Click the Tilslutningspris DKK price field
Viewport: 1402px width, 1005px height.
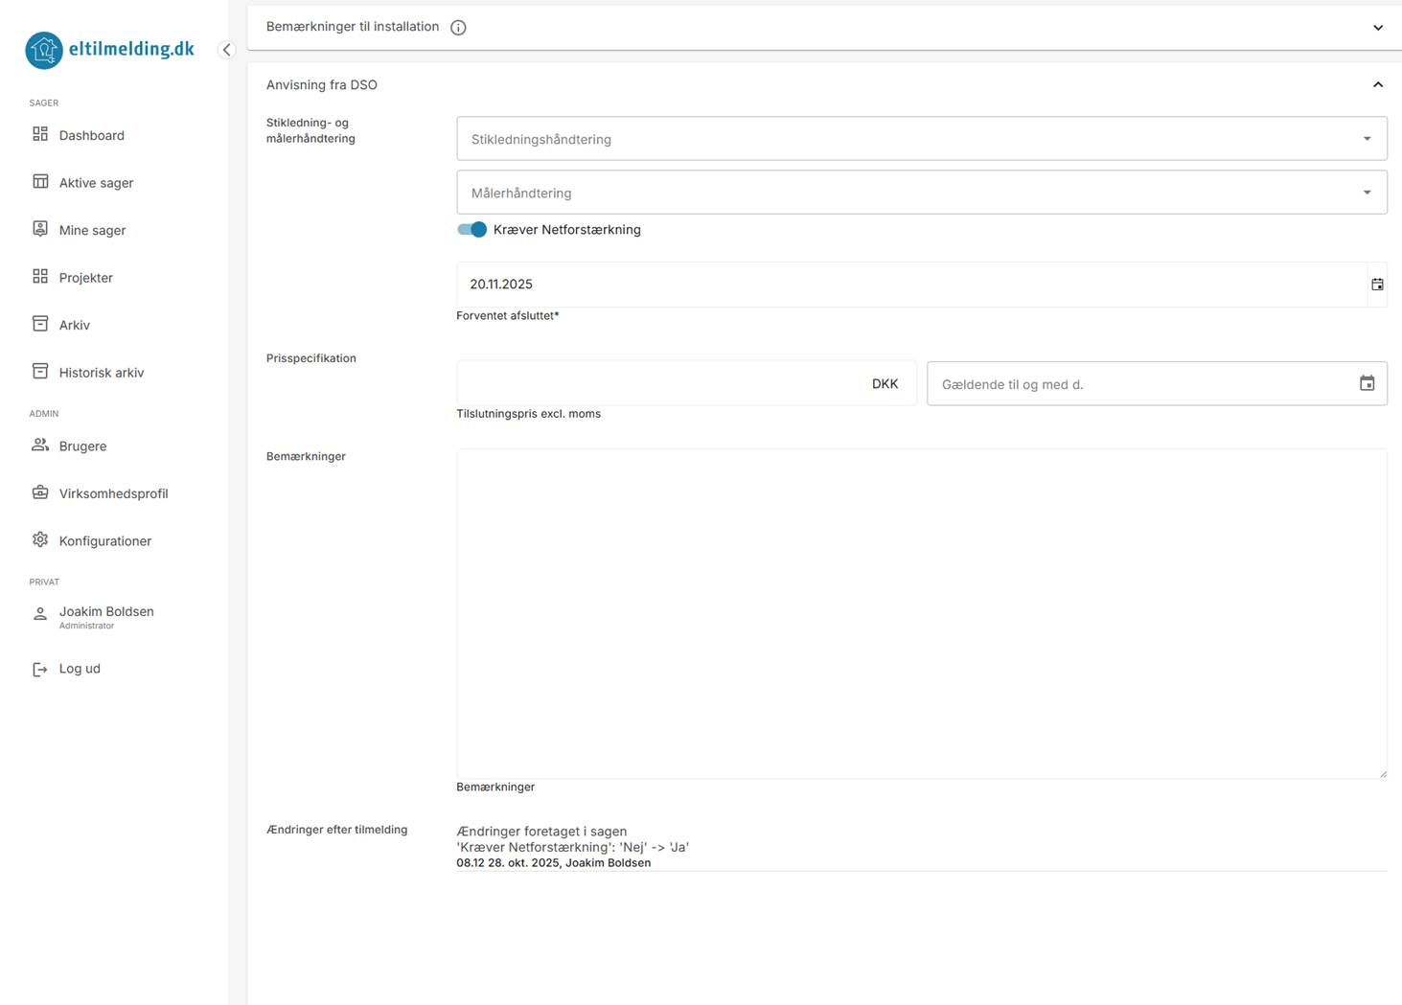[x=661, y=383]
